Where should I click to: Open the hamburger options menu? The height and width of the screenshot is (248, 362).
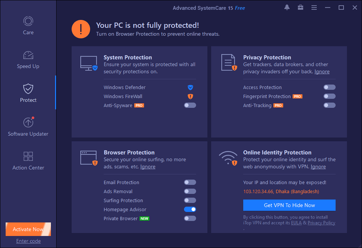point(314,8)
